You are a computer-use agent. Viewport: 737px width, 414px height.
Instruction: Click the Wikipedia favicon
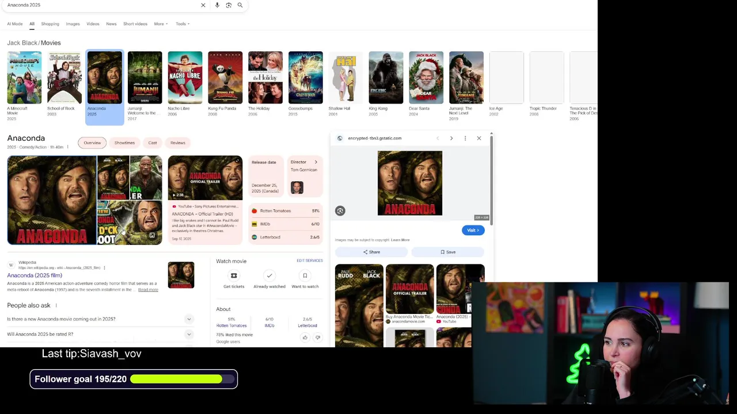(x=11, y=265)
